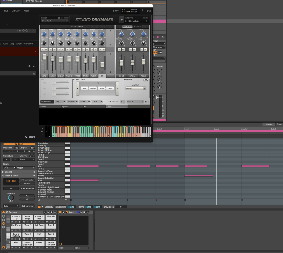Mute the Kick pad in drum rack
The height and width of the screenshot is (253, 283).
pyautogui.click(x=12, y=248)
